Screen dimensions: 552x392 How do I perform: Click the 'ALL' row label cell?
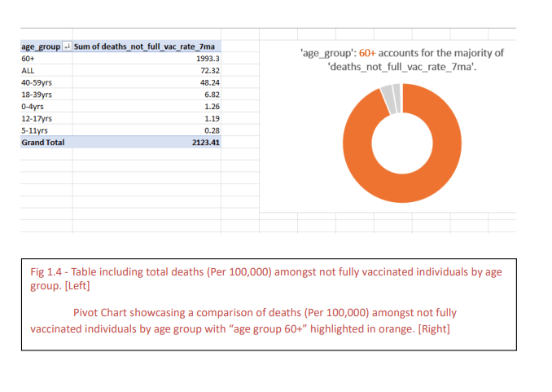coord(28,71)
